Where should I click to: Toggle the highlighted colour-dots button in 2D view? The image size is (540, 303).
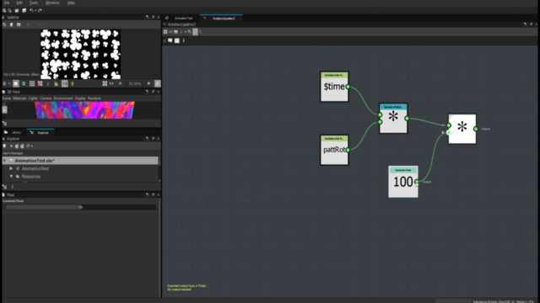click(65, 83)
